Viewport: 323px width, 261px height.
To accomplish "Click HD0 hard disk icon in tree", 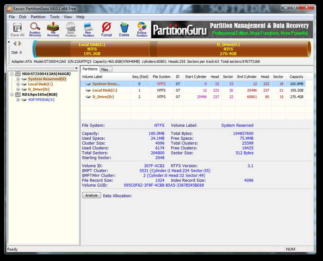I will tap(18, 74).
